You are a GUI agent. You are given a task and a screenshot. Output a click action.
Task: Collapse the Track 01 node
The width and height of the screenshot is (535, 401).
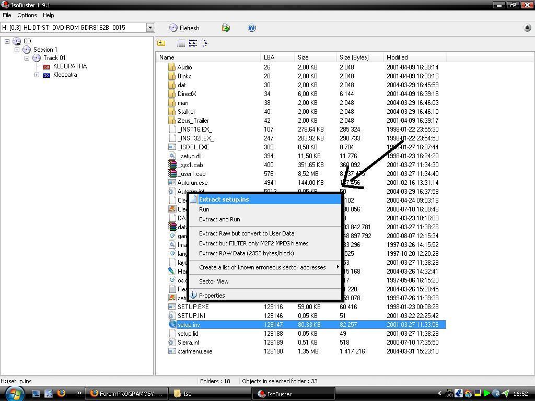click(27, 58)
